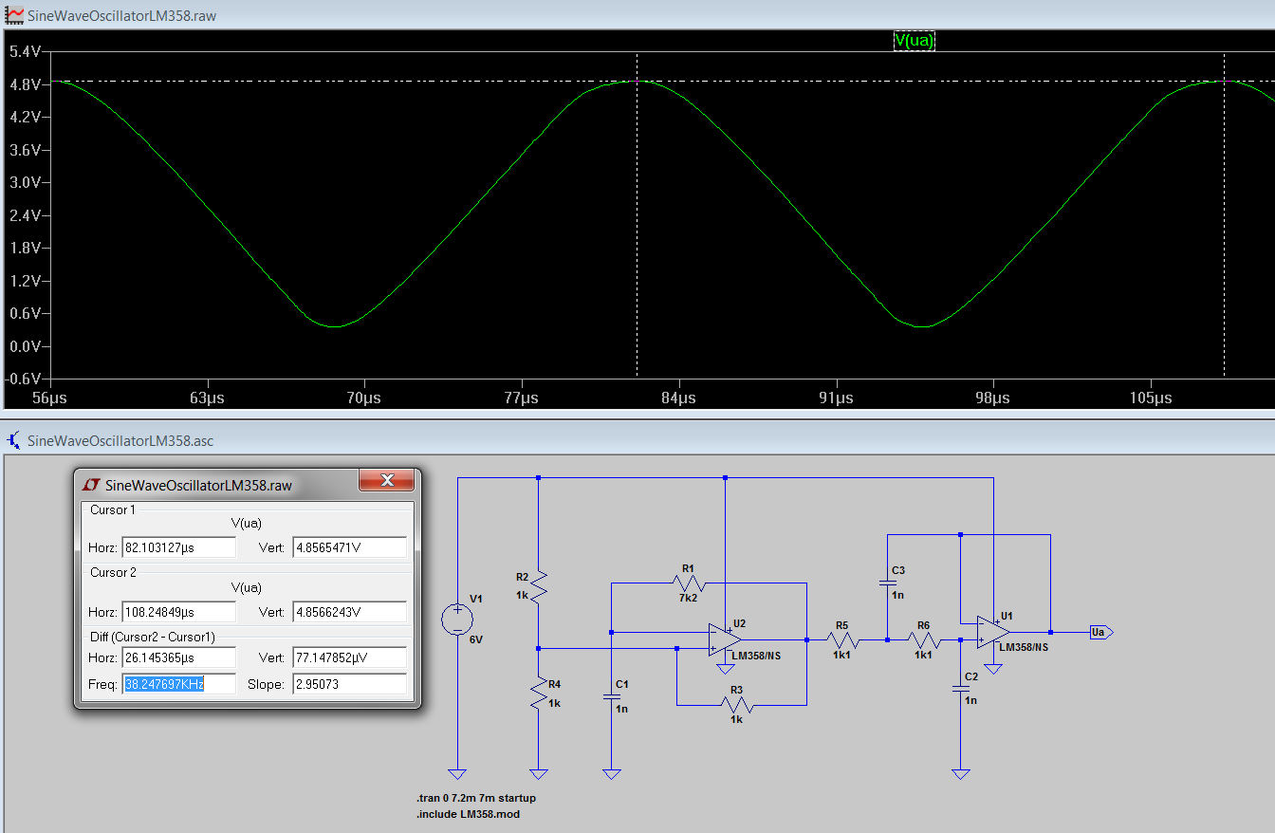Close the cursor readout dialog
This screenshot has height=833, width=1275.
pyautogui.click(x=386, y=481)
